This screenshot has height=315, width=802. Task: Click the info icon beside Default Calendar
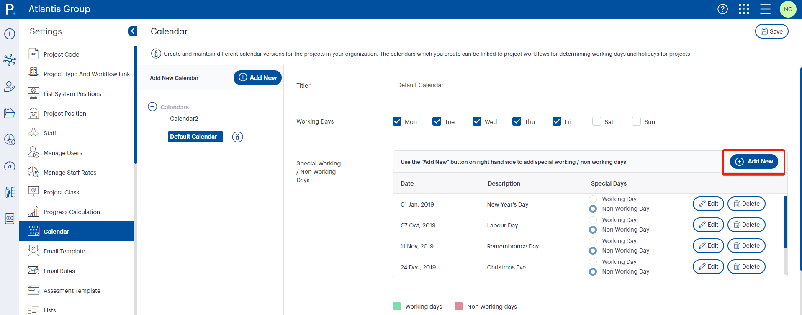[x=237, y=137]
